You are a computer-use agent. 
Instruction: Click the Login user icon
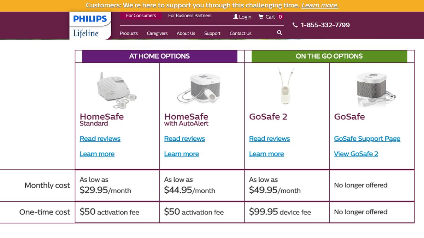(236, 17)
